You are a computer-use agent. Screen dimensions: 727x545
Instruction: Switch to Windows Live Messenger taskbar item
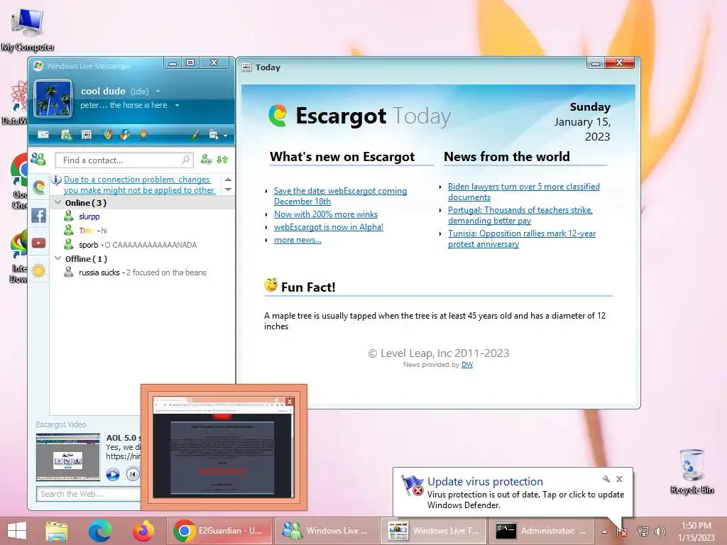point(325,531)
